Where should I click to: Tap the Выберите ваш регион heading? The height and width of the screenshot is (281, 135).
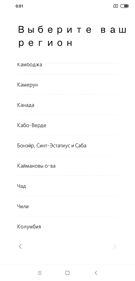(x=72, y=36)
